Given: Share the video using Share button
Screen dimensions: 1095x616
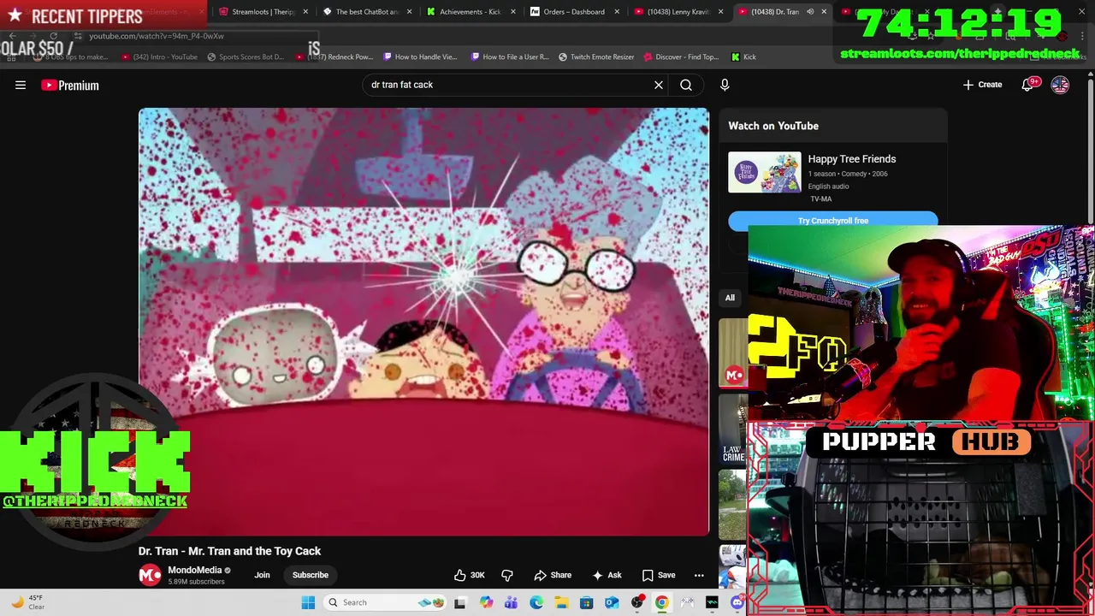Looking at the screenshot, I should point(553,575).
